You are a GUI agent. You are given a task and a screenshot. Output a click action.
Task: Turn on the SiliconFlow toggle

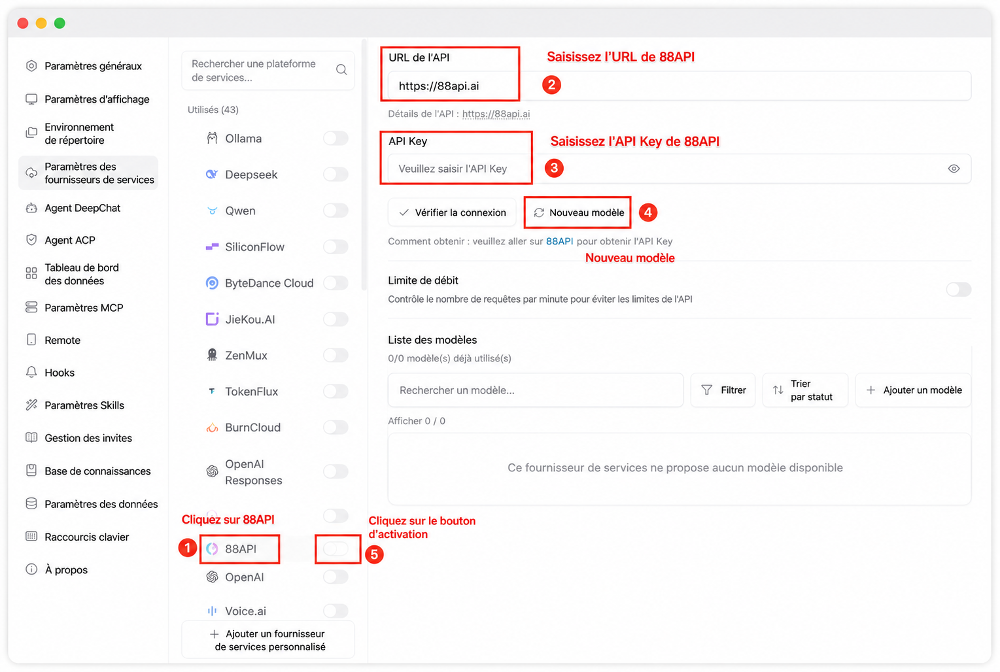click(336, 246)
